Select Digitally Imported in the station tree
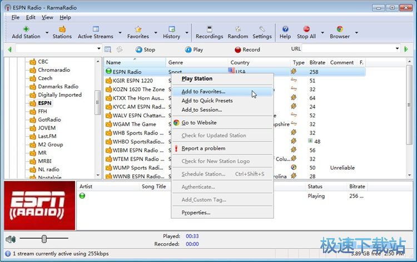The width and height of the screenshot is (417, 262). coord(59,95)
